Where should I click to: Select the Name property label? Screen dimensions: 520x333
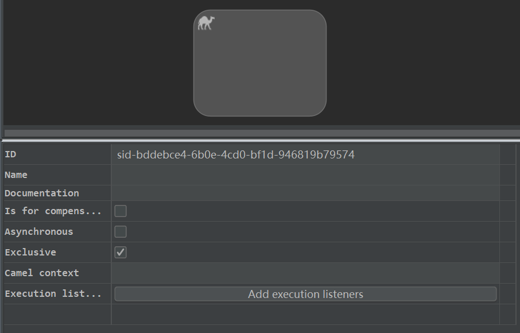click(x=16, y=175)
